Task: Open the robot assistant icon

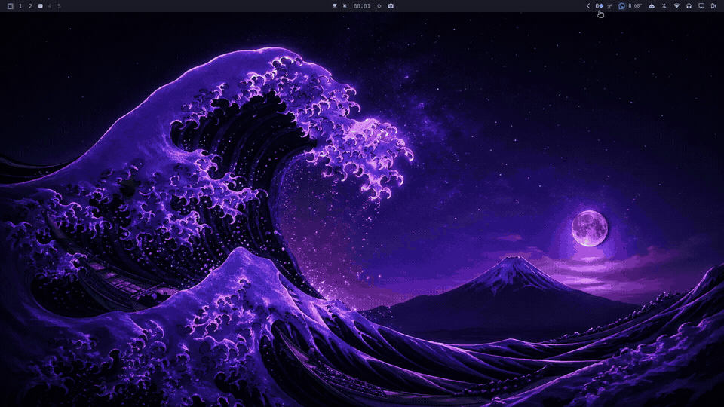Action: pos(652,6)
